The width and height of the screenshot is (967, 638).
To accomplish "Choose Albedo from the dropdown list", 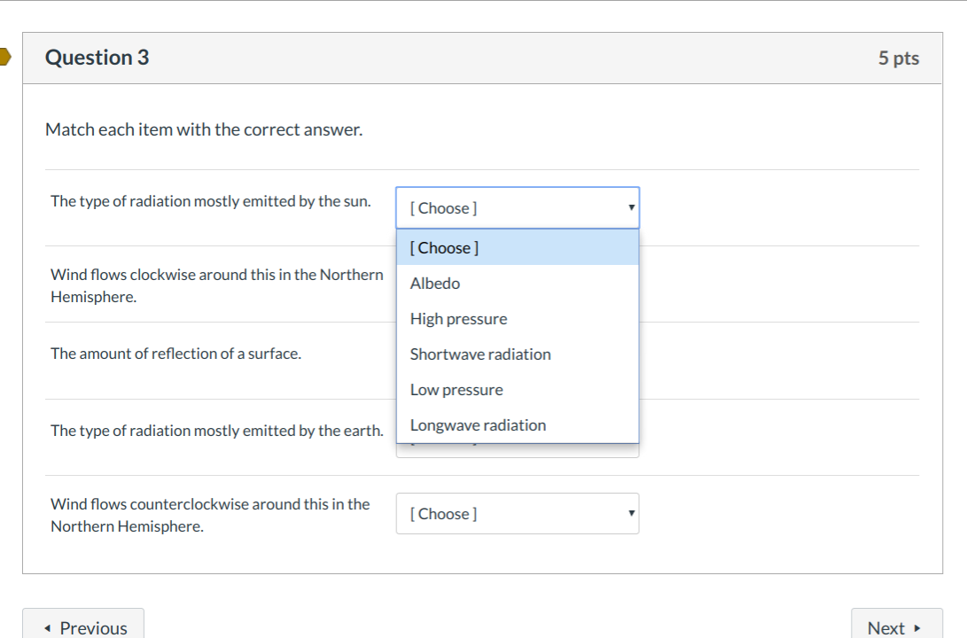I will click(518, 284).
